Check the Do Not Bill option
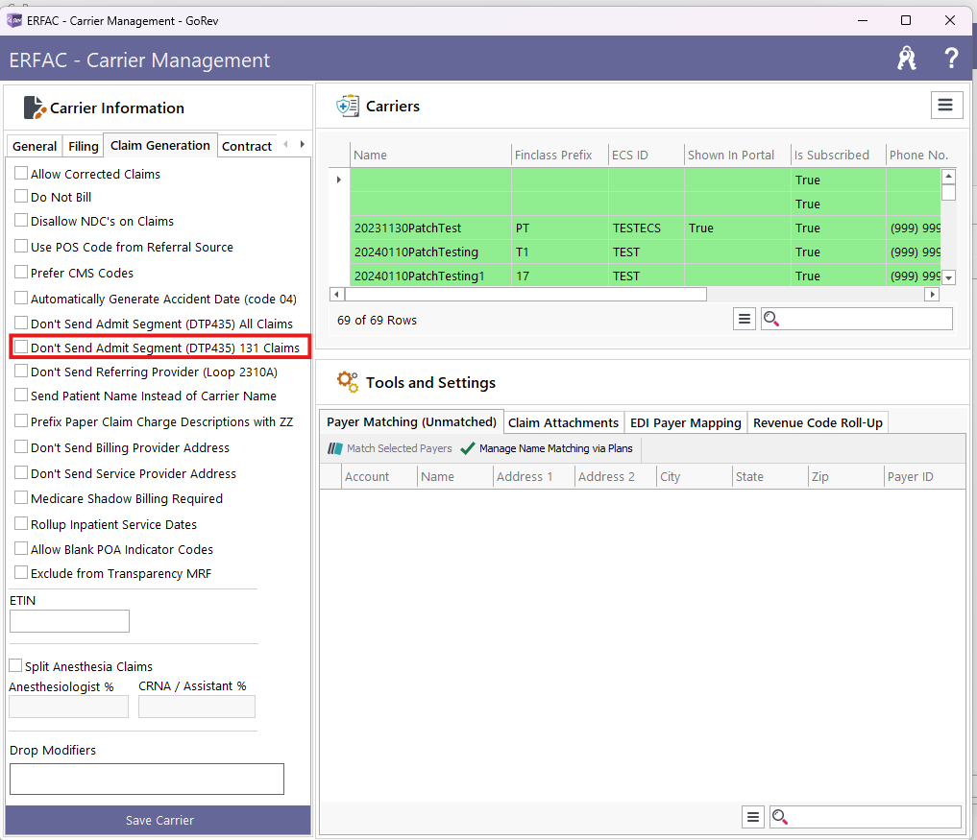This screenshot has width=977, height=840. point(21,197)
